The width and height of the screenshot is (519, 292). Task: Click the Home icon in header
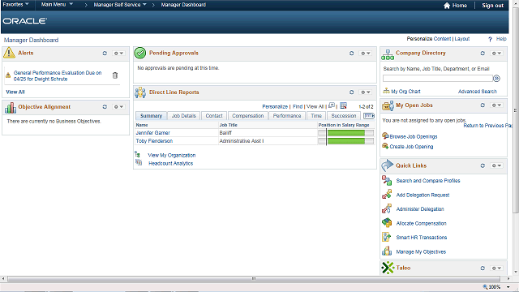[447, 6]
